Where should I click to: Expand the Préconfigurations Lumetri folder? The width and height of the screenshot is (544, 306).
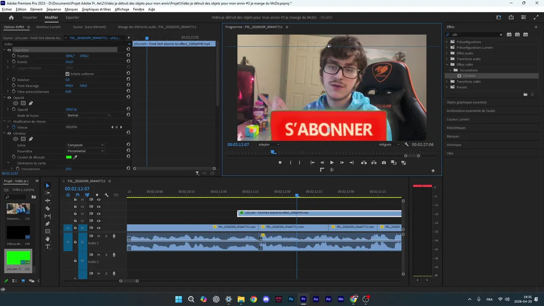click(447, 48)
